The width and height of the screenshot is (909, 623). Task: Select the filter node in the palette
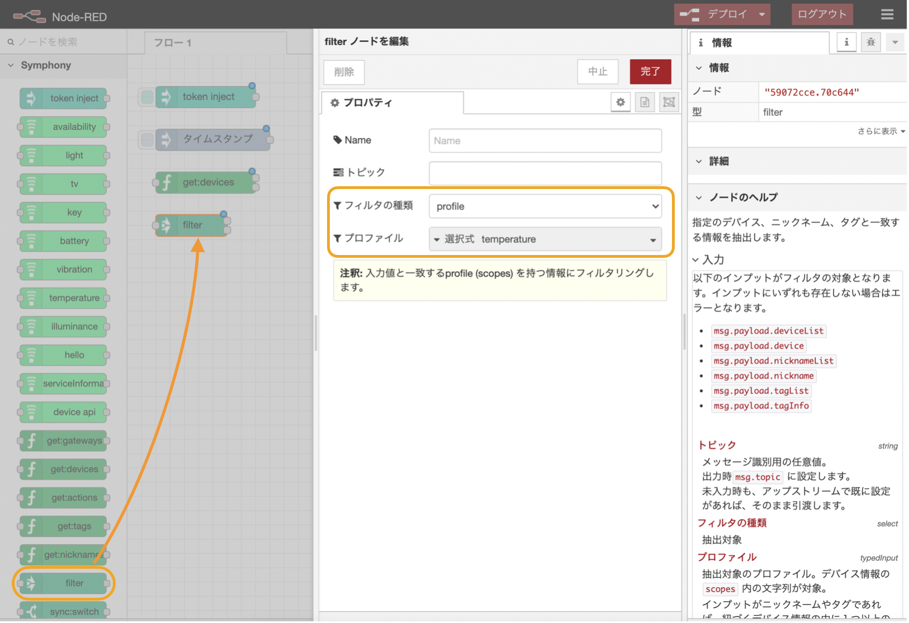63,583
